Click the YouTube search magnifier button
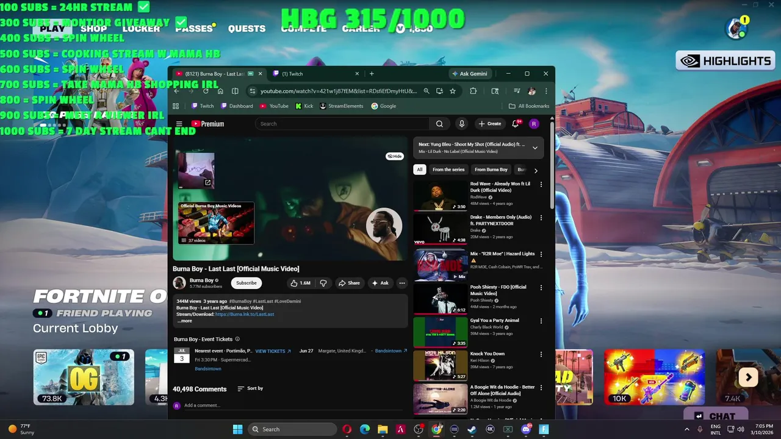Image resolution: width=781 pixels, height=439 pixels. (439, 124)
